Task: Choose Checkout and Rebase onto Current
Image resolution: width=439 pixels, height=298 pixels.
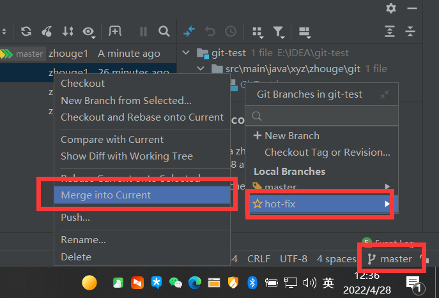Action: click(142, 117)
